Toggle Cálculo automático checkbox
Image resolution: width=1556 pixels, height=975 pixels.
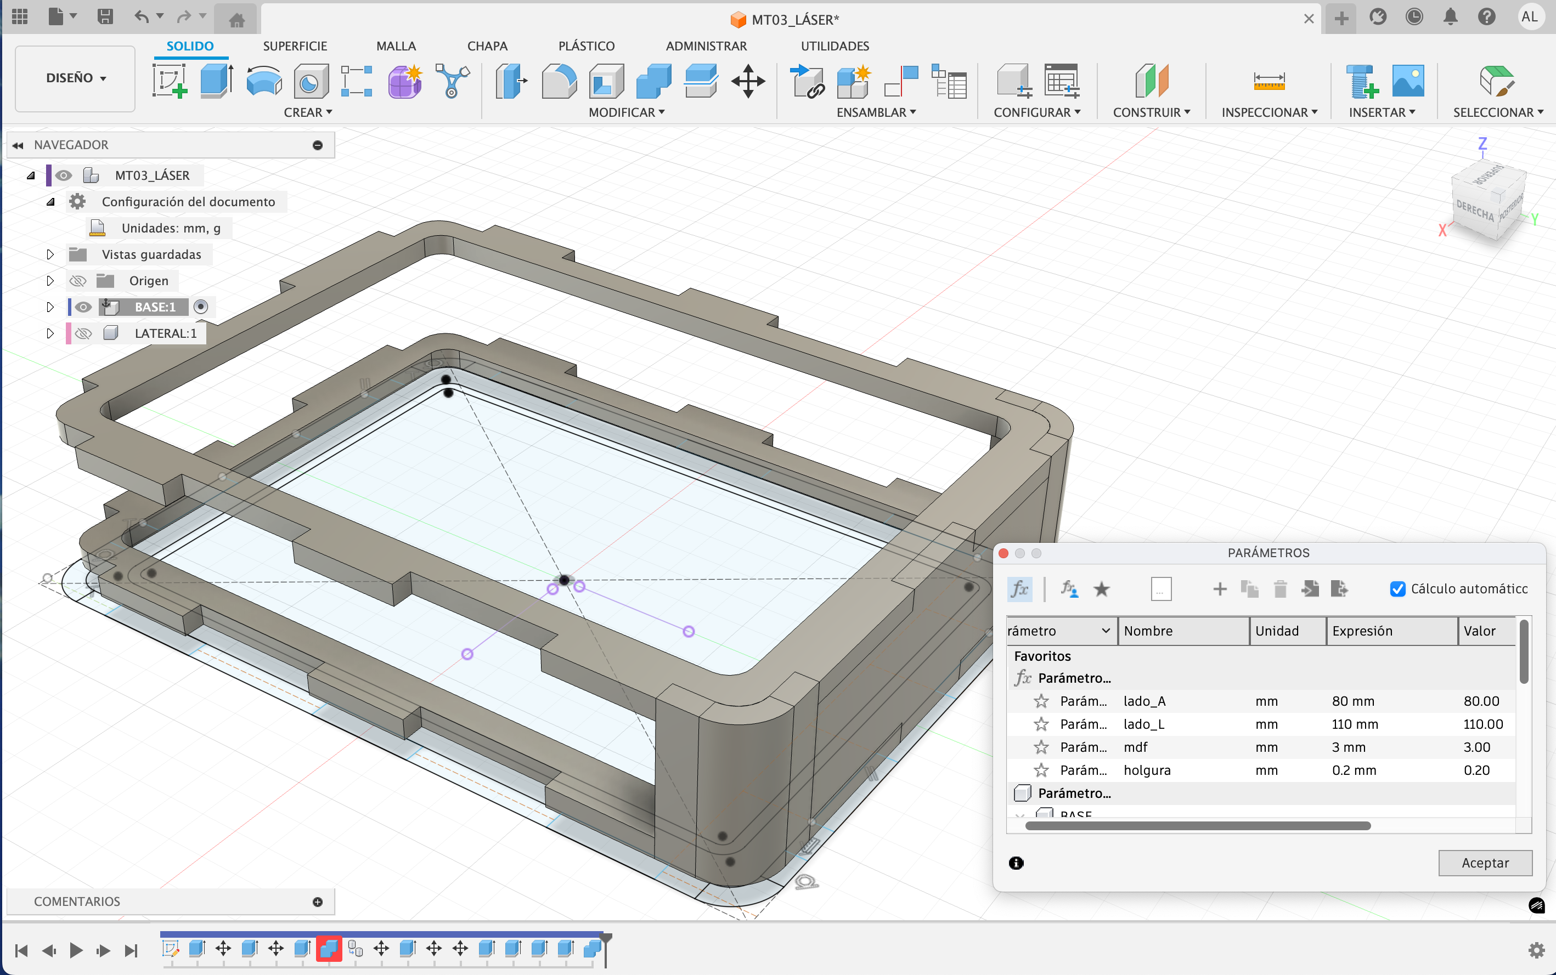coord(1397,589)
